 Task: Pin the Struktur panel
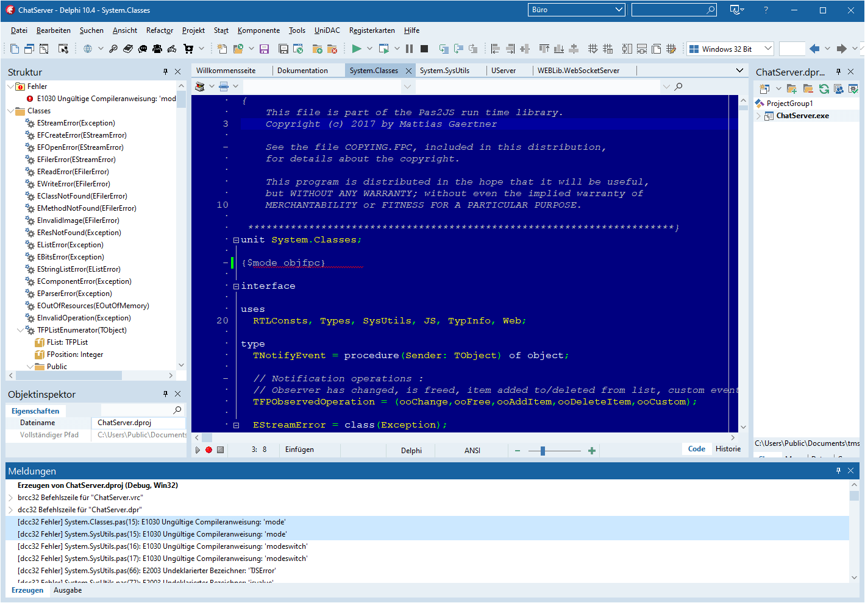pyautogui.click(x=165, y=72)
